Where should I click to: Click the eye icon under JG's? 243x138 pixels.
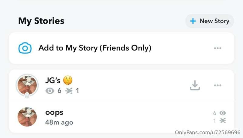pyautogui.click(x=50, y=90)
